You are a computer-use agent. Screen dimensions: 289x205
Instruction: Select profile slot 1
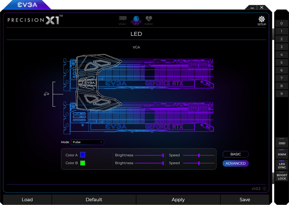(x=281, y=31)
